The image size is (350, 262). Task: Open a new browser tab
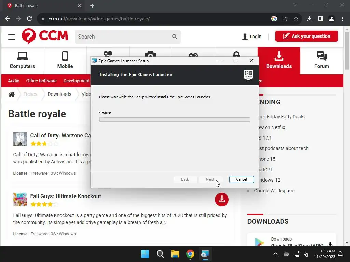pos(92,6)
